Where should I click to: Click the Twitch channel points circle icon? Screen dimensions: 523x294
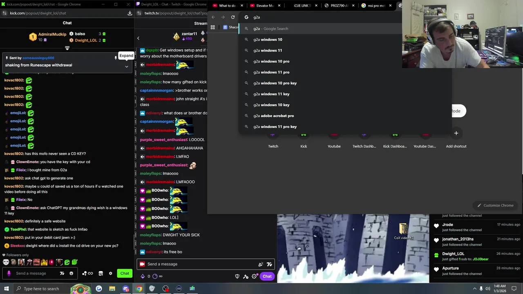(155, 276)
